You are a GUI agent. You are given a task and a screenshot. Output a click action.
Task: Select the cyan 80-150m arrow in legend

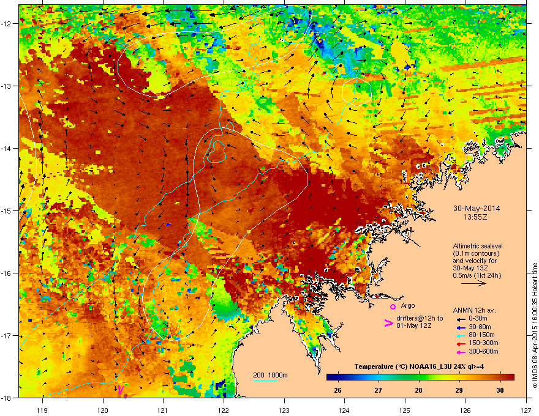pos(461,336)
